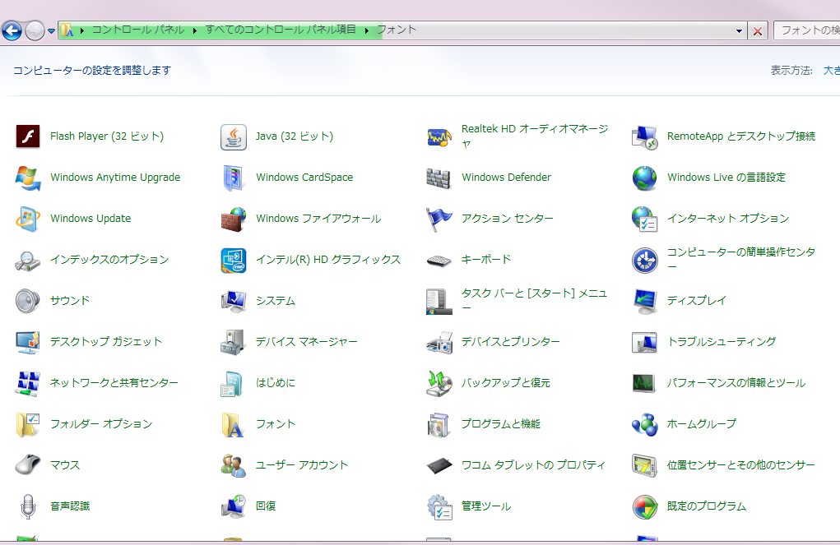Select すべてのコントロール パネル項目 breadcrumb segment

[281, 30]
